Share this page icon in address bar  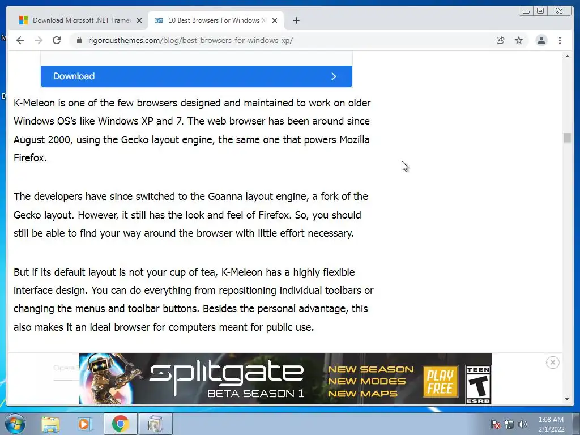coord(501,40)
